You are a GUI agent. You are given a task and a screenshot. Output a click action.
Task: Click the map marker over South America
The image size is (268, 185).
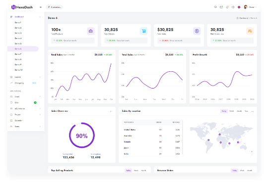coord(208,140)
